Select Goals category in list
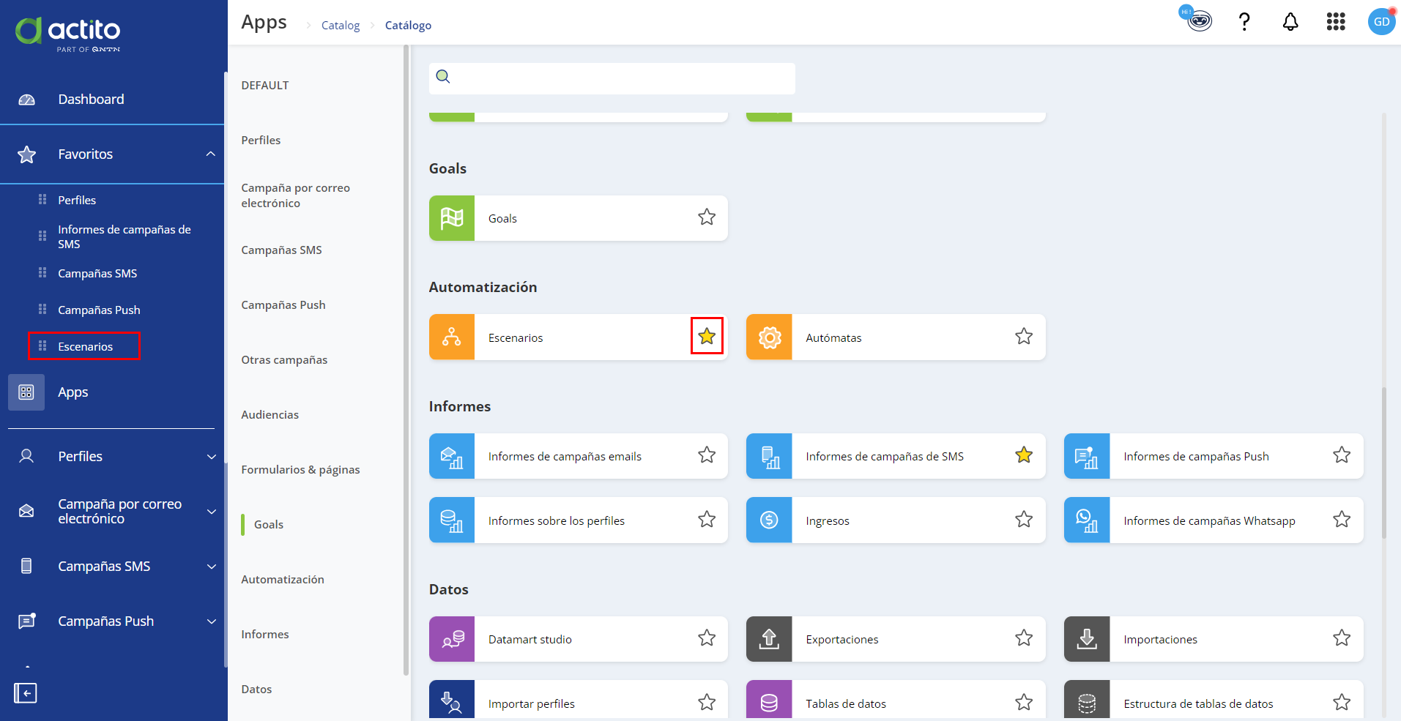Image resolution: width=1401 pixels, height=721 pixels. pos(269,525)
